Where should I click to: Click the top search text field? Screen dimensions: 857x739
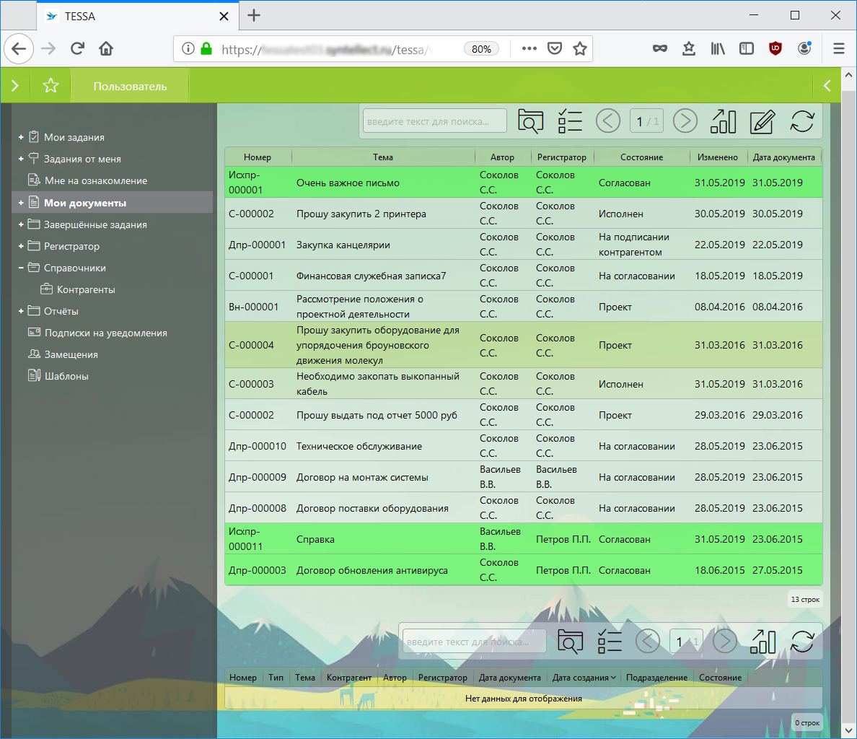pyautogui.click(x=434, y=121)
